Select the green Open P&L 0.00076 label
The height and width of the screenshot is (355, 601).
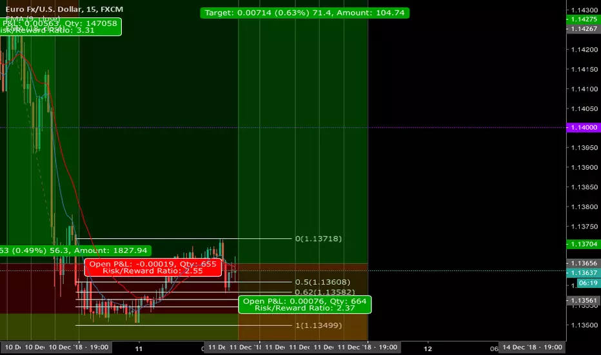(305, 305)
